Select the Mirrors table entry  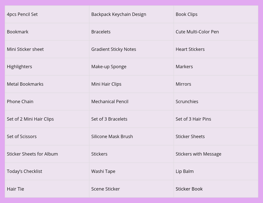coord(216,84)
